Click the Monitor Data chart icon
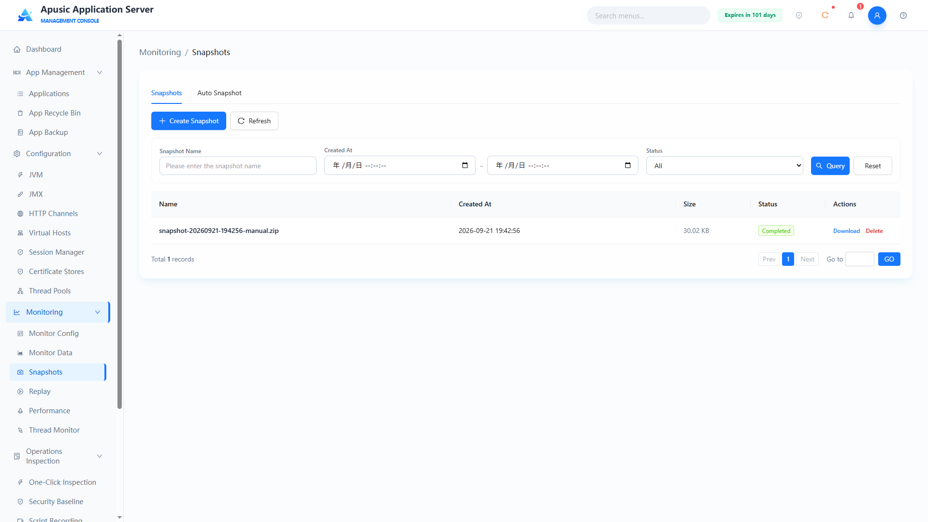Image resolution: width=928 pixels, height=522 pixels. pos(20,353)
